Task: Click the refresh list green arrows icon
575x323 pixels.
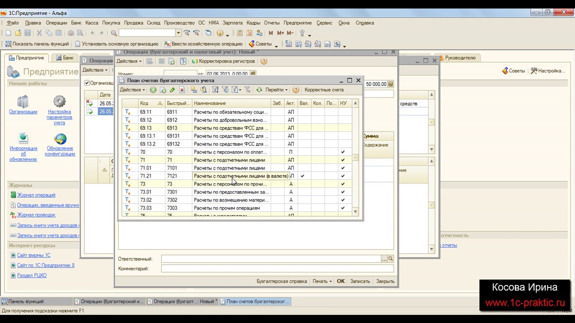Action: 259,90
